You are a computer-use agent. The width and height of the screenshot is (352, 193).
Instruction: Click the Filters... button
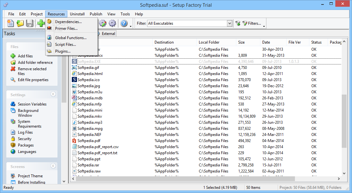pos(252,23)
